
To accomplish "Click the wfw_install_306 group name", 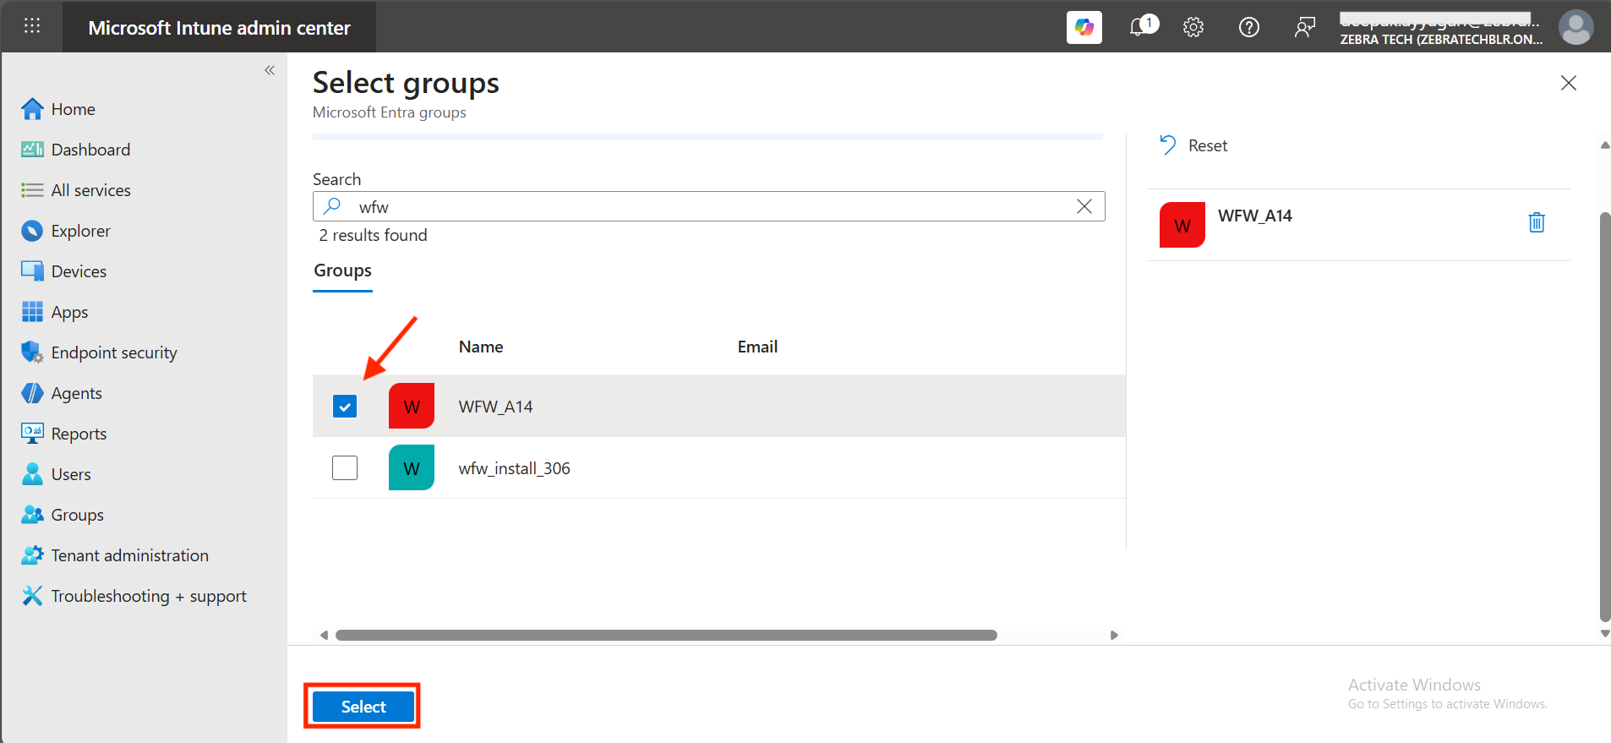I will [515, 468].
